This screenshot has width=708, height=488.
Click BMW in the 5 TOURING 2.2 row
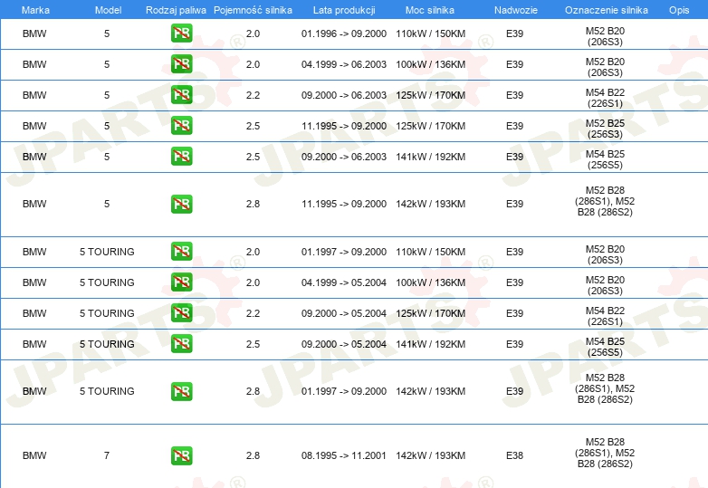pyautogui.click(x=34, y=313)
